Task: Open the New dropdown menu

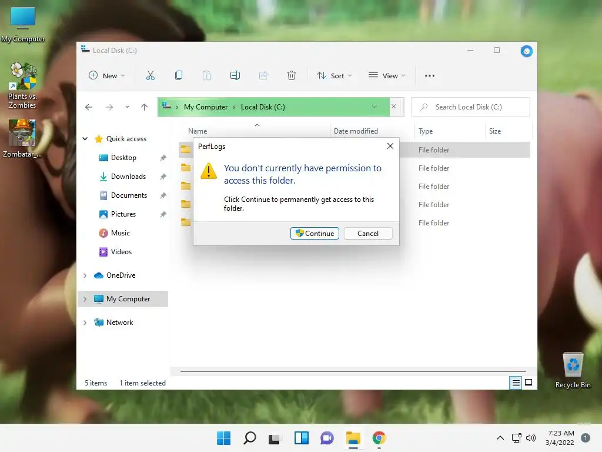Action: (x=107, y=76)
